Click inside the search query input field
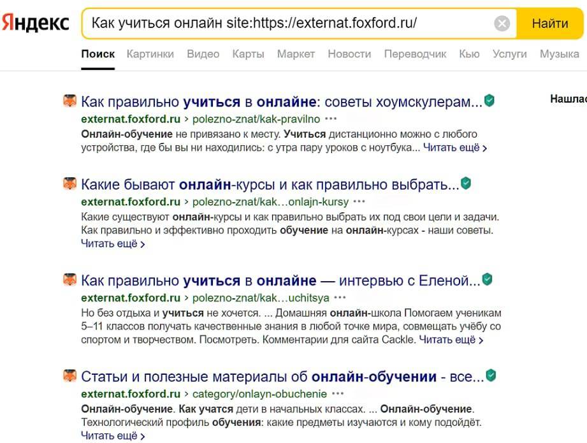 pyautogui.click(x=287, y=24)
